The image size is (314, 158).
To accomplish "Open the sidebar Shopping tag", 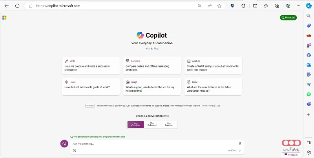I will pyautogui.click(x=309, y=25).
